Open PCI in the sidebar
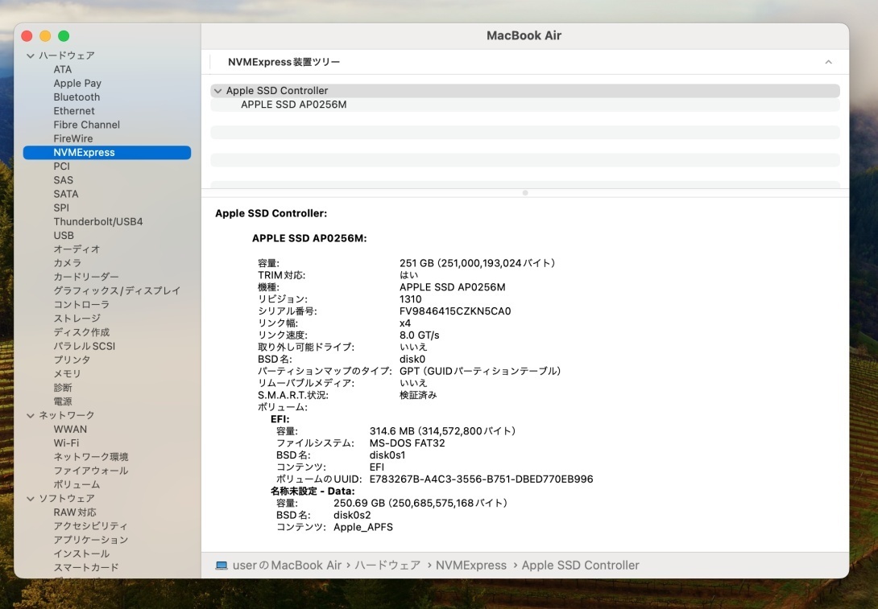The height and width of the screenshot is (609, 878). [x=61, y=166]
